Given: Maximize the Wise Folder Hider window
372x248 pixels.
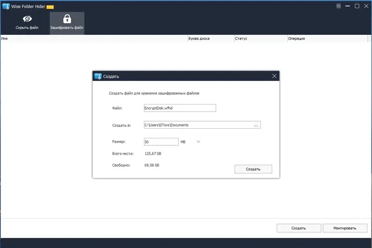Looking at the screenshot, I should pyautogui.click(x=357, y=6).
